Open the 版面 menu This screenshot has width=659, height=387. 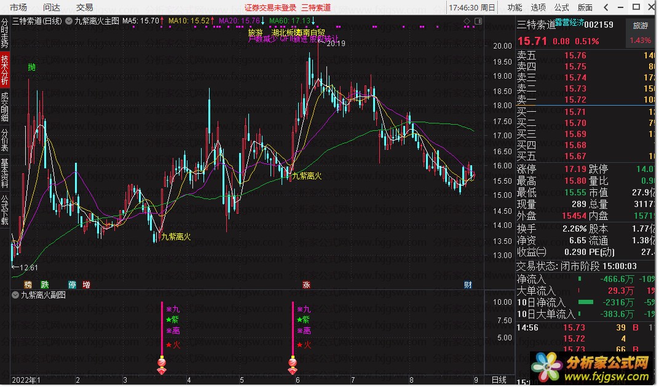[585, 7]
